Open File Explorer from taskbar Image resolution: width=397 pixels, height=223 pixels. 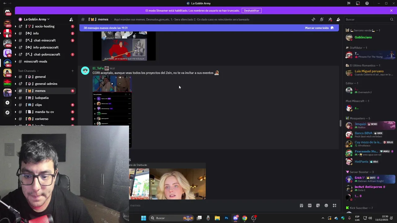(x=217, y=218)
